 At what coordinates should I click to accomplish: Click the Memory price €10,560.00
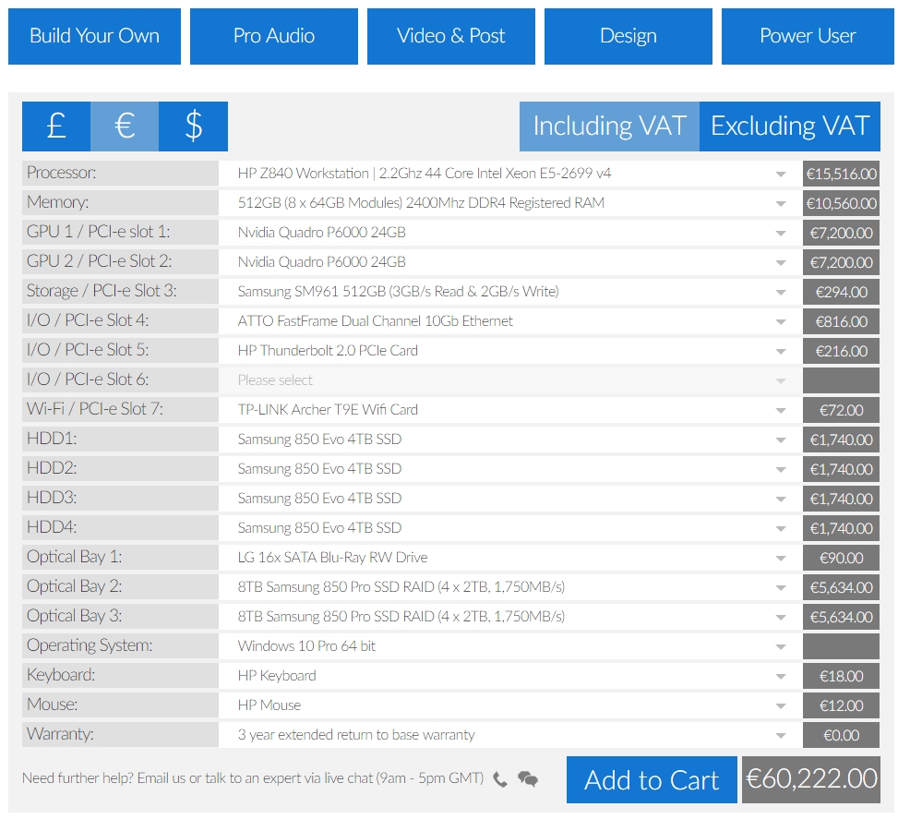(x=841, y=203)
